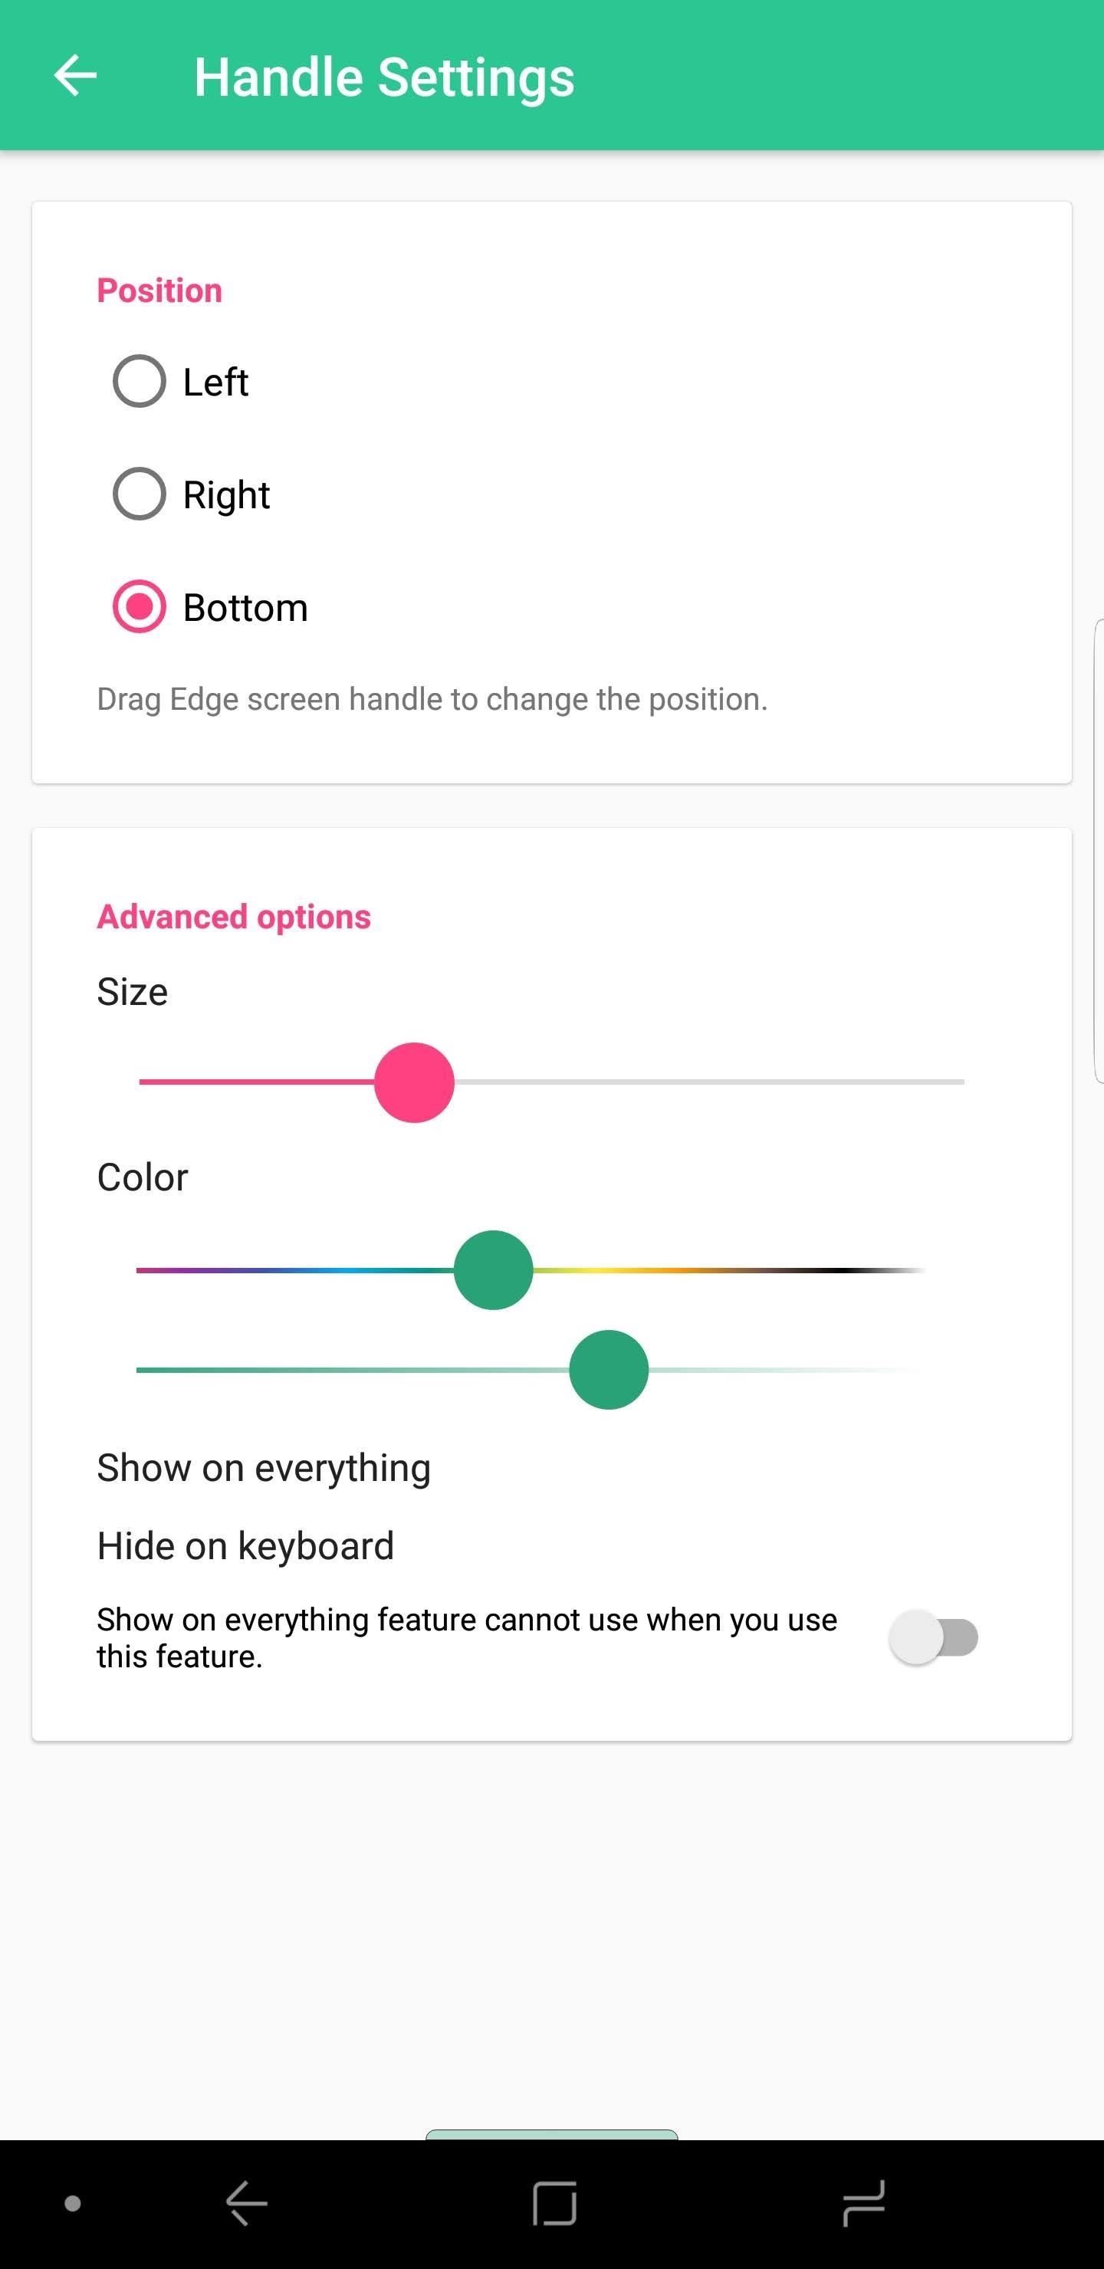Click the rainbow hue Color slider thumb
The width and height of the screenshot is (1104, 2269).
click(x=494, y=1270)
